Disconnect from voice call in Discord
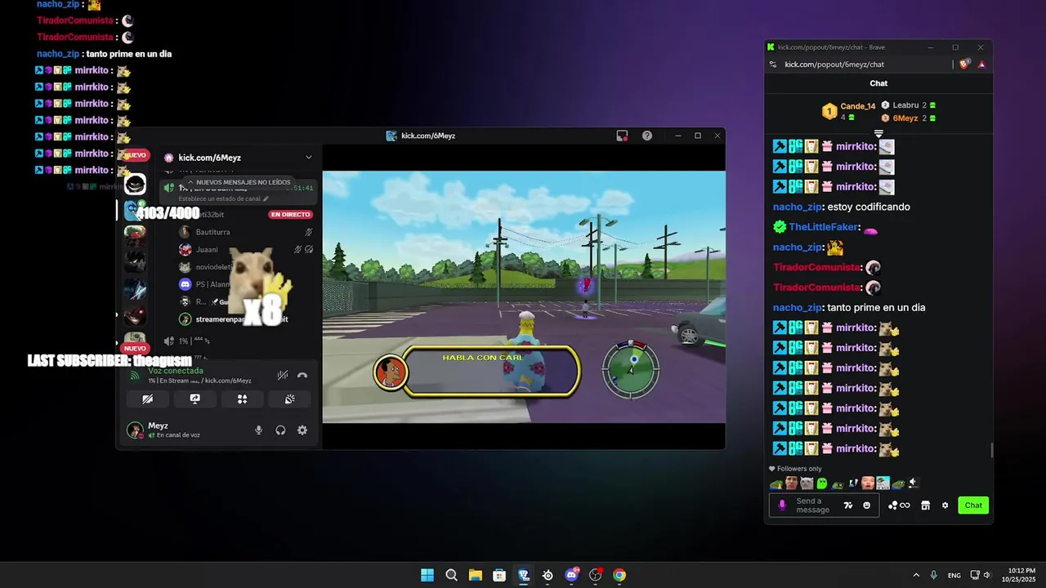 (x=302, y=376)
